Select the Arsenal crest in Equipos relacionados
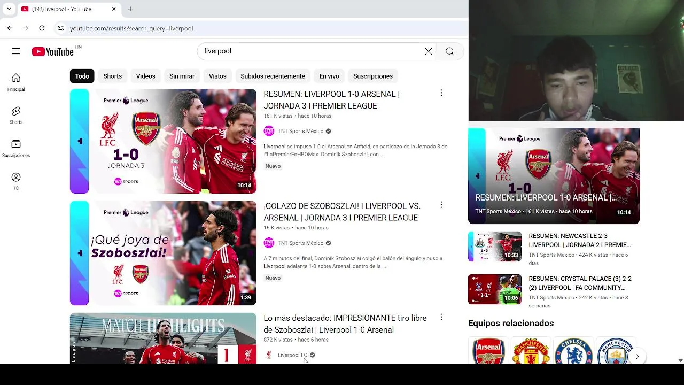 coord(488,351)
